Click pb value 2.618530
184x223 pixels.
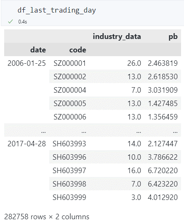[163, 77]
